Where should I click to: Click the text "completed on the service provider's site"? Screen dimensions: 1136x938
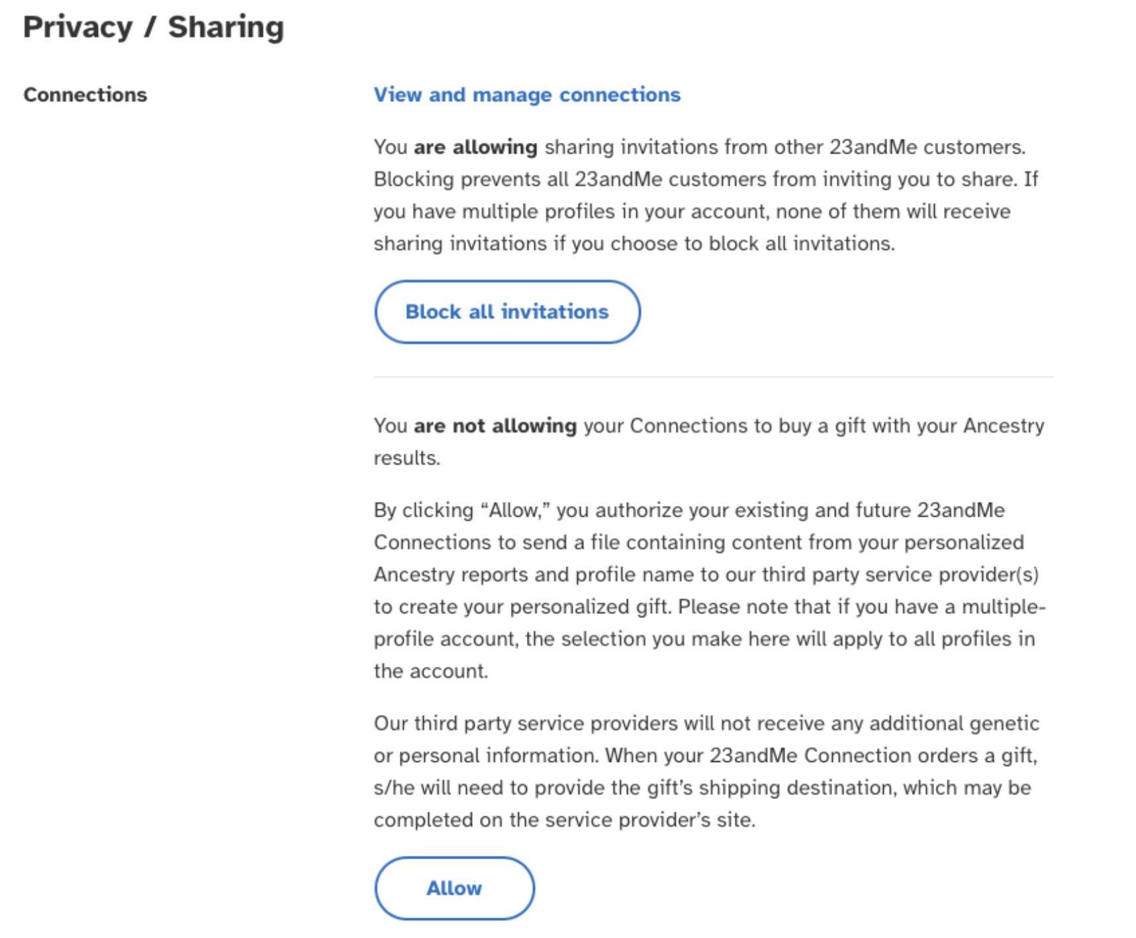pos(564,820)
